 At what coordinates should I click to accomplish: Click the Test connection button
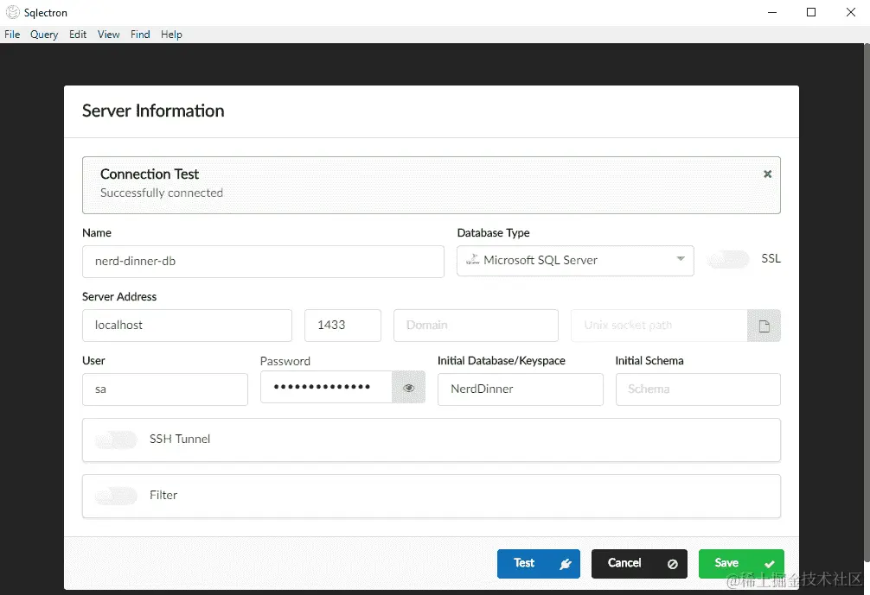(x=538, y=563)
